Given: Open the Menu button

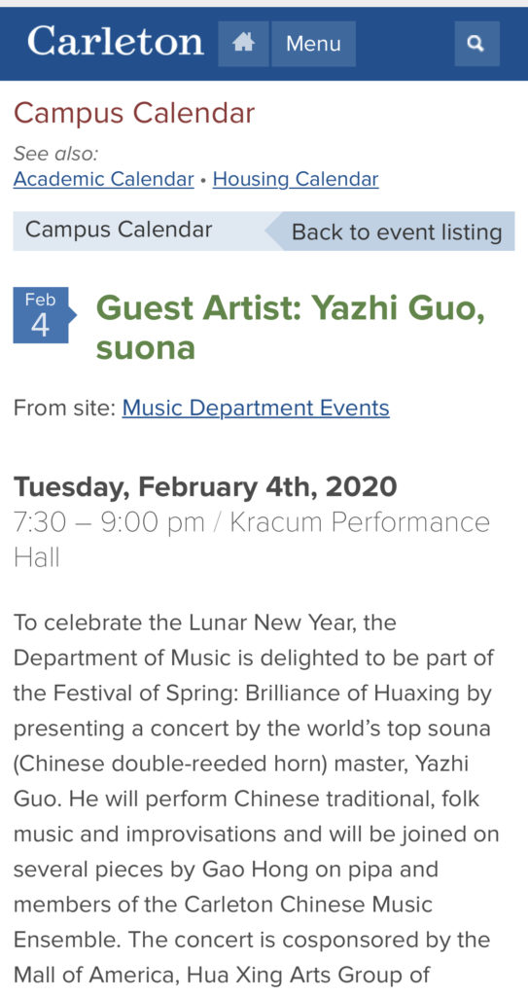Looking at the screenshot, I should tap(313, 44).
